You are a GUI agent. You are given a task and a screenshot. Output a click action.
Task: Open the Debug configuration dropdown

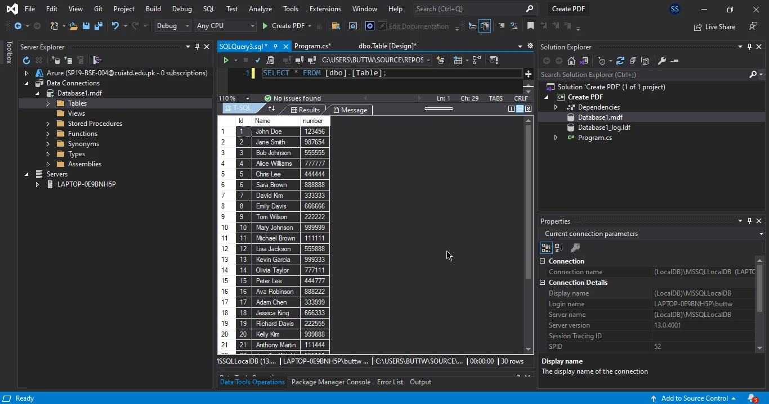(x=172, y=26)
